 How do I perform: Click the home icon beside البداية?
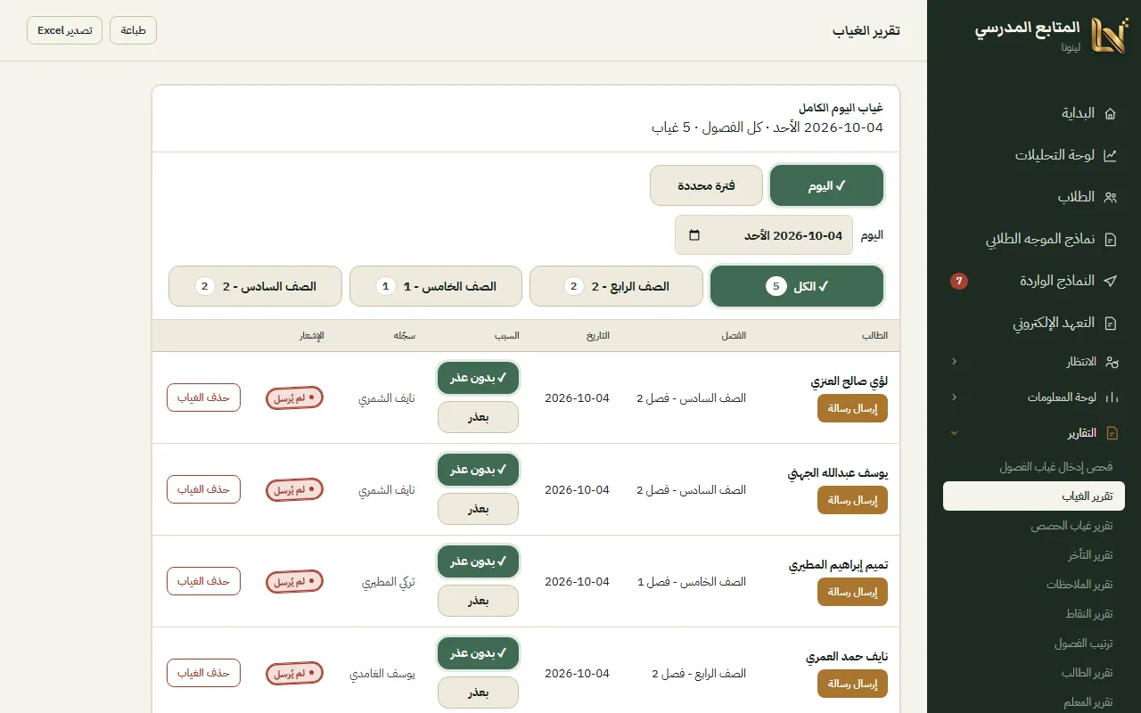point(1110,113)
